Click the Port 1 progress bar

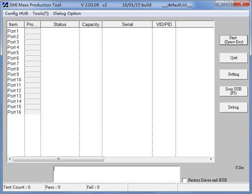pos(32,31)
